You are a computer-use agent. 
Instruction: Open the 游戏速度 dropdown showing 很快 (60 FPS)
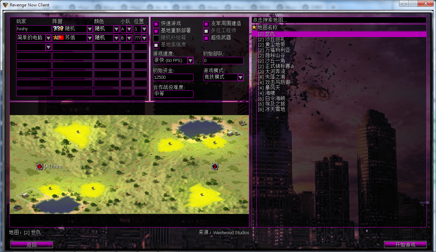190,61
